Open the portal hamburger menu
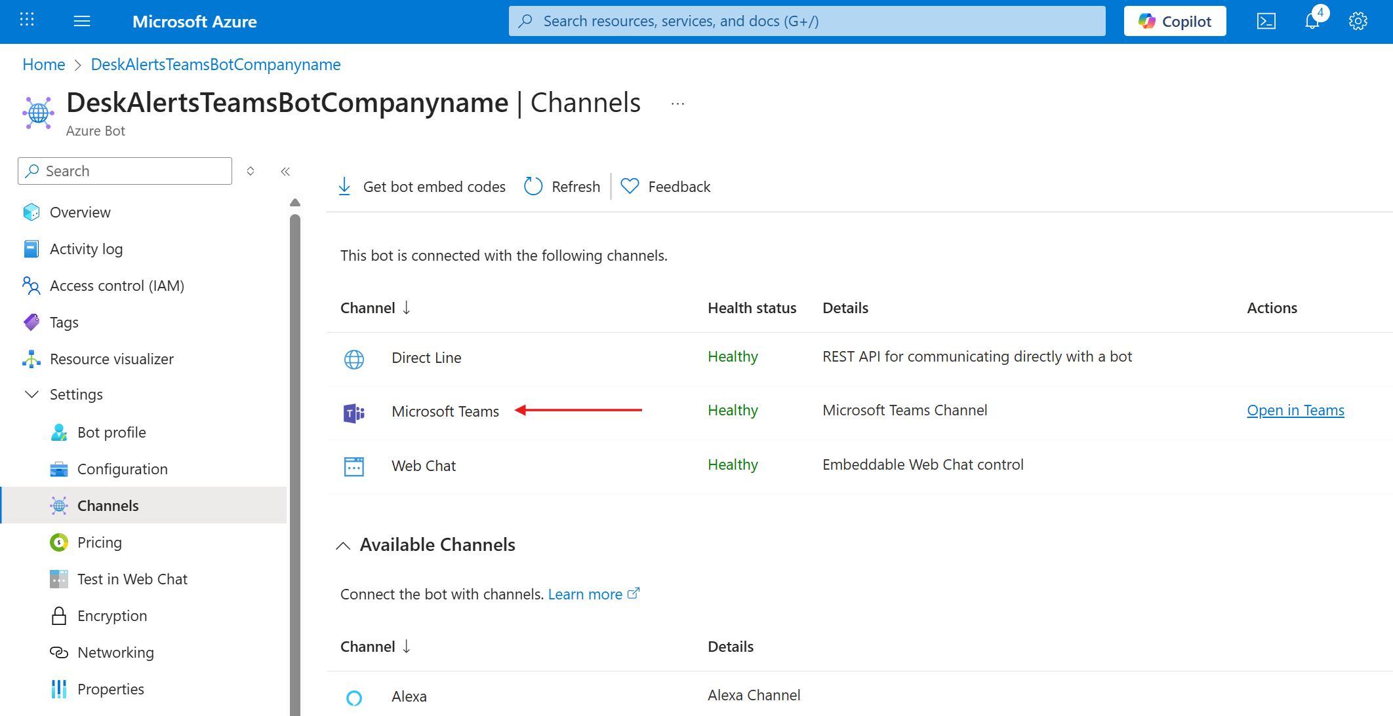 (81, 20)
